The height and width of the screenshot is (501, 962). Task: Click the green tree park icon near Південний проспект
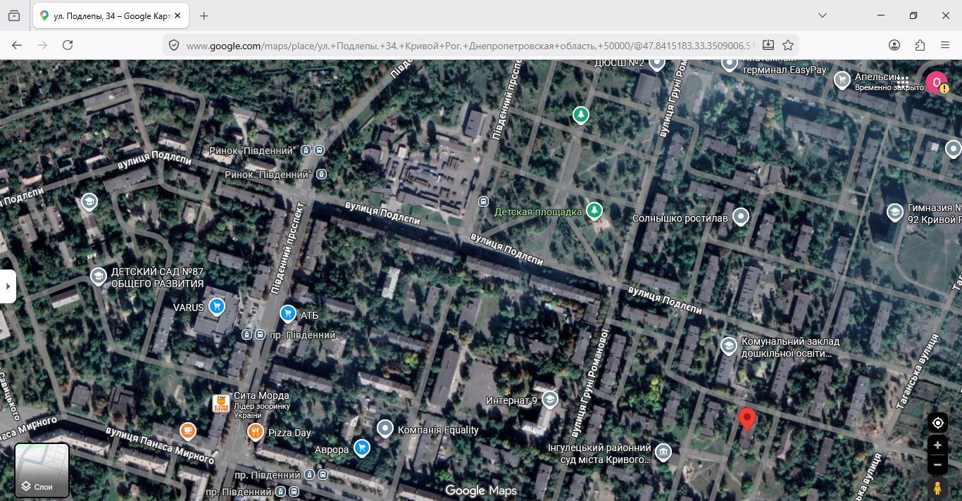(580, 115)
